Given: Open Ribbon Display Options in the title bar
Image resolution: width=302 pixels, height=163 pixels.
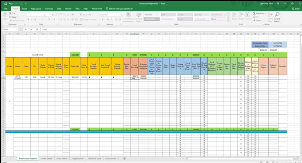Looking at the screenshot, I should pos(278,4).
